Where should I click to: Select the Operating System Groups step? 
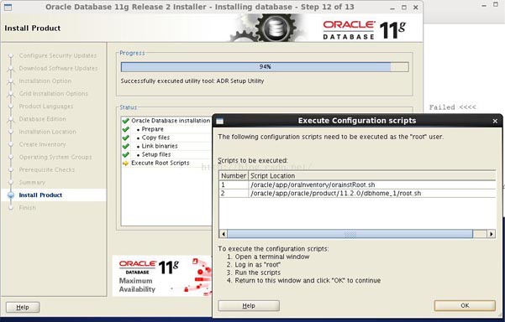pyautogui.click(x=55, y=157)
